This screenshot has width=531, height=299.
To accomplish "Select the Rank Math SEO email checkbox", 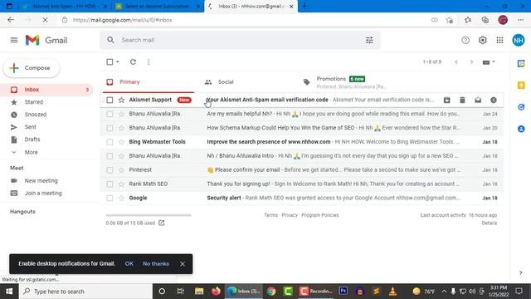I will point(110,184).
